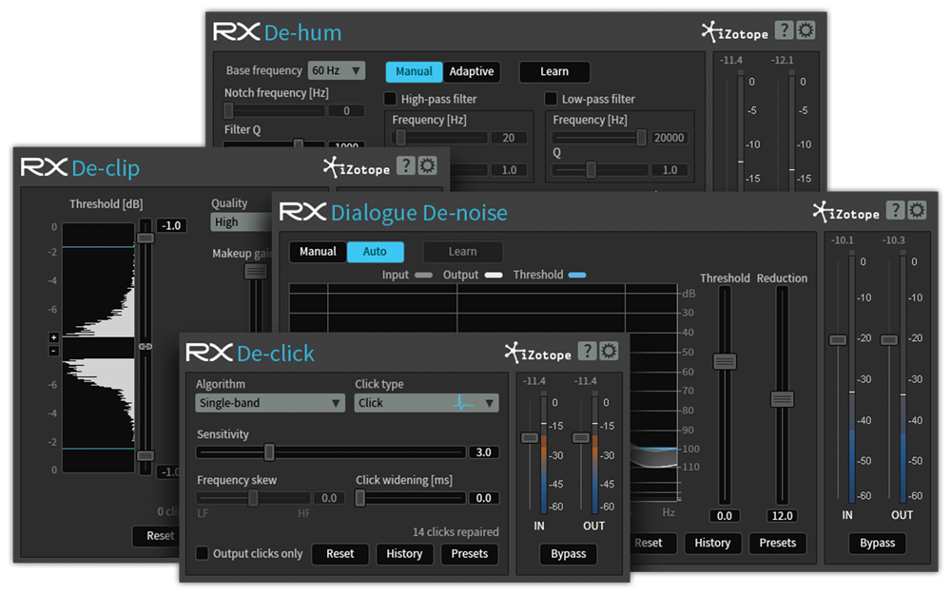Click the Click widening slider handle

click(x=360, y=498)
